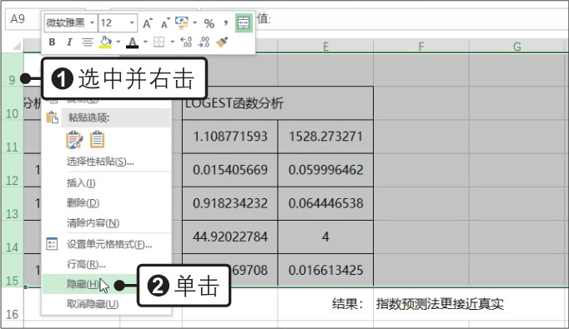Open font color dropdown arrow
The height and width of the screenshot is (329, 569).
(145, 42)
